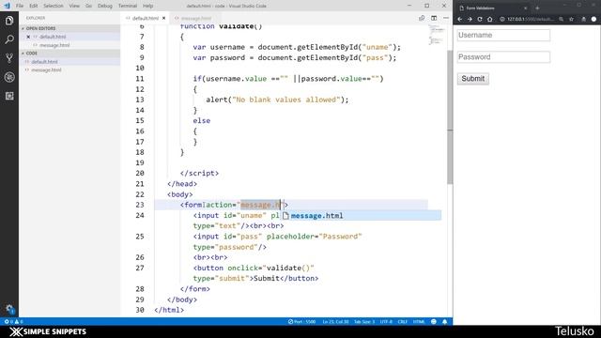Click the "else" keyword on line 15
The image size is (601, 338).
(x=202, y=121)
